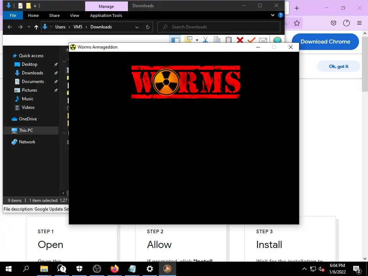Open OBS Studio from the taskbar

[x=97, y=269]
